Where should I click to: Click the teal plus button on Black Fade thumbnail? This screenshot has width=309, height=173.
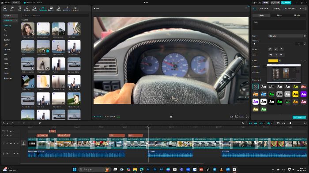[48, 51]
